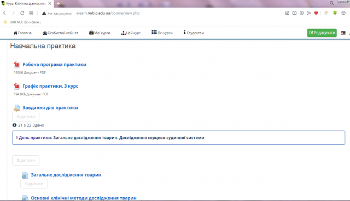Add bookmark with the red heart icon
This screenshot has width=350, height=201.
pos(316,13)
